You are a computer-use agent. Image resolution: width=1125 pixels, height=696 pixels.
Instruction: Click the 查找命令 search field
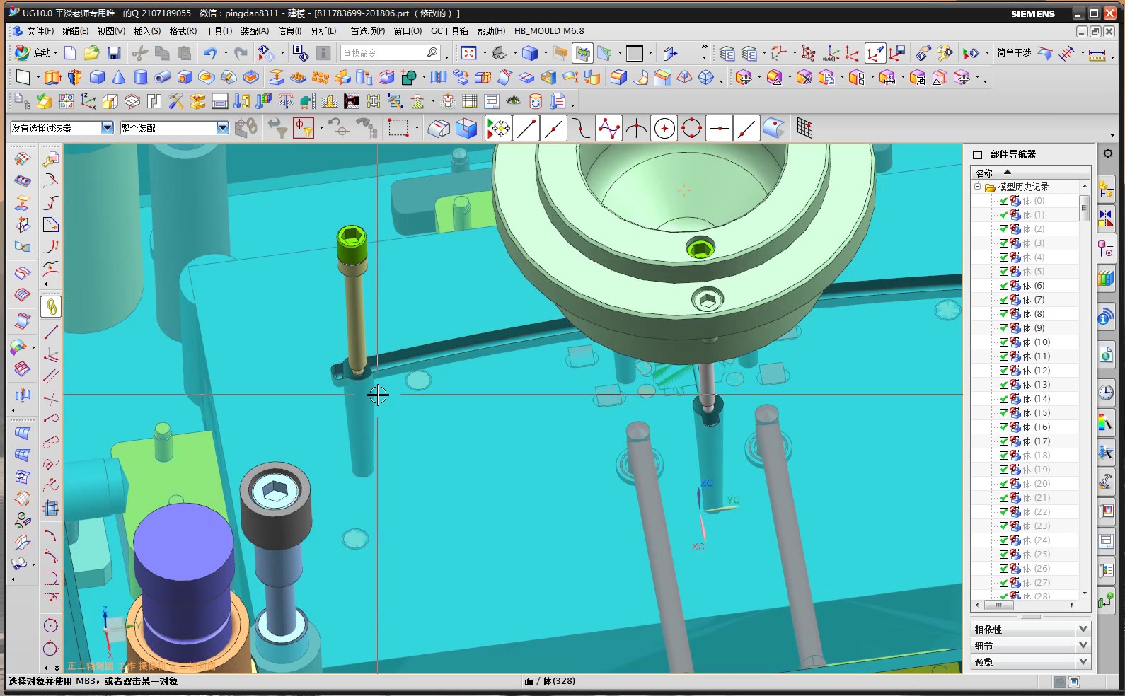tap(383, 53)
